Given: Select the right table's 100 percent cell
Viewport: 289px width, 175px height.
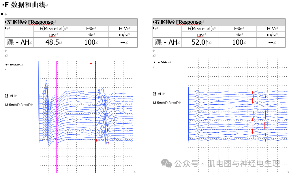Looking at the screenshot, I should pyautogui.click(x=238, y=42).
